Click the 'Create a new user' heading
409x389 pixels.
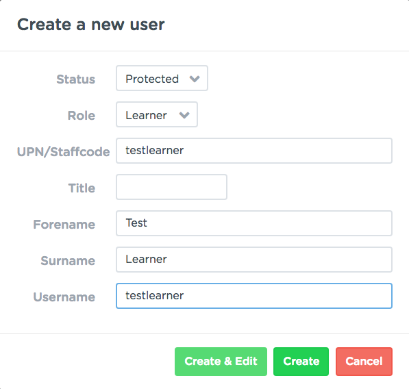pyautogui.click(x=90, y=25)
